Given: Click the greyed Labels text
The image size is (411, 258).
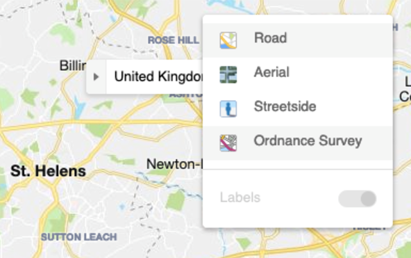Looking at the screenshot, I should point(240,197).
